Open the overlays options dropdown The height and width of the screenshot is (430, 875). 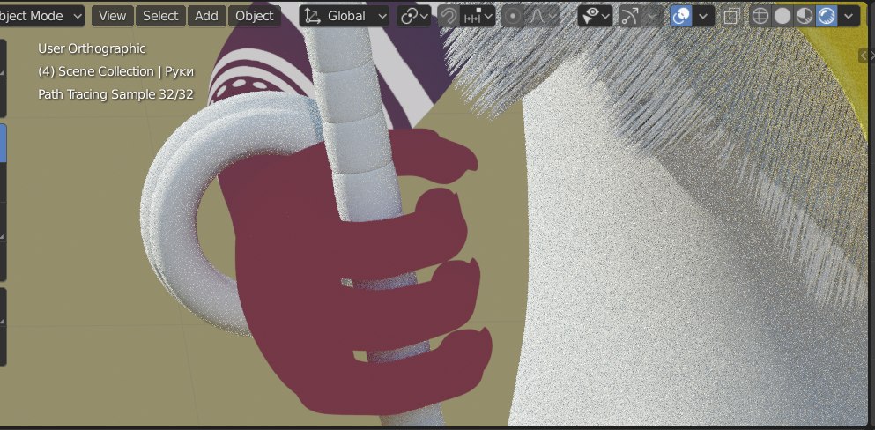pyautogui.click(x=704, y=16)
